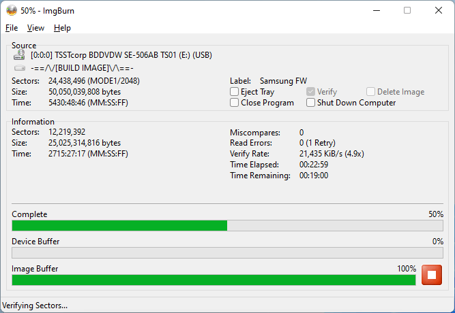Tick the Close Program checkbox
Image resolution: width=455 pixels, height=313 pixels.
point(235,103)
